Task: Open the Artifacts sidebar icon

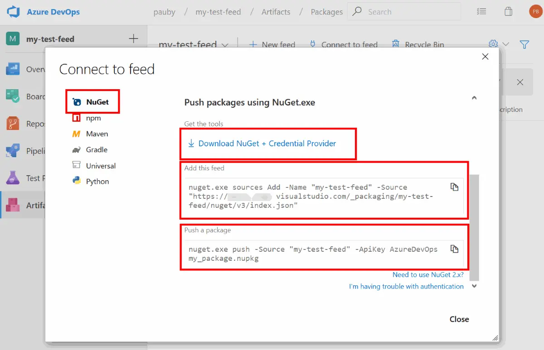Action: [x=13, y=205]
